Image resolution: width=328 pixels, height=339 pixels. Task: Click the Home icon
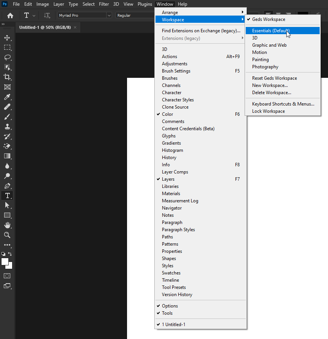coord(10,16)
